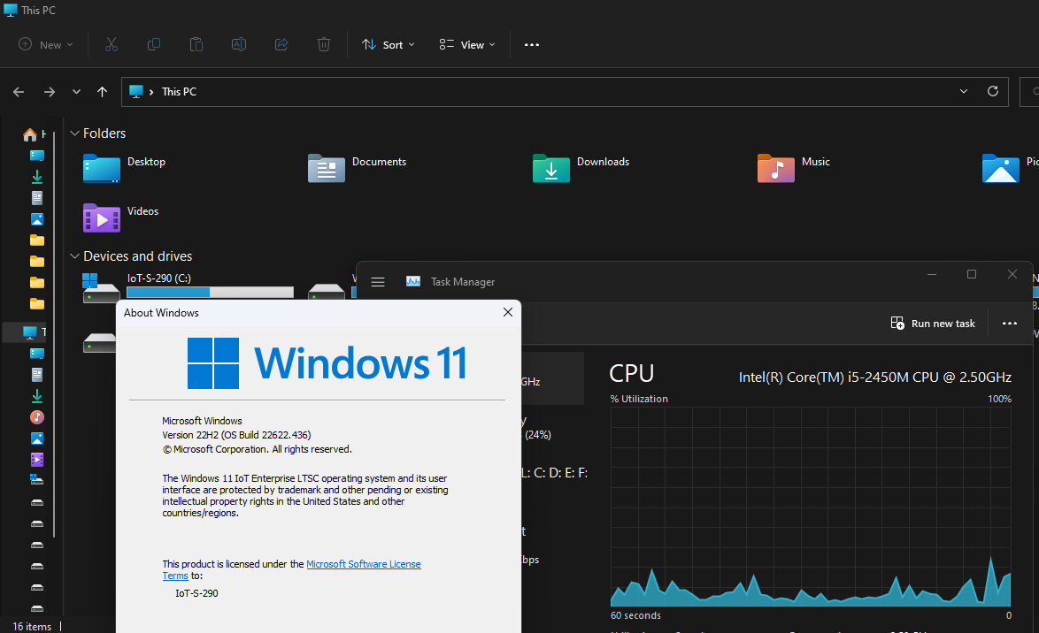Go forward with the Forward arrow

pyautogui.click(x=49, y=92)
